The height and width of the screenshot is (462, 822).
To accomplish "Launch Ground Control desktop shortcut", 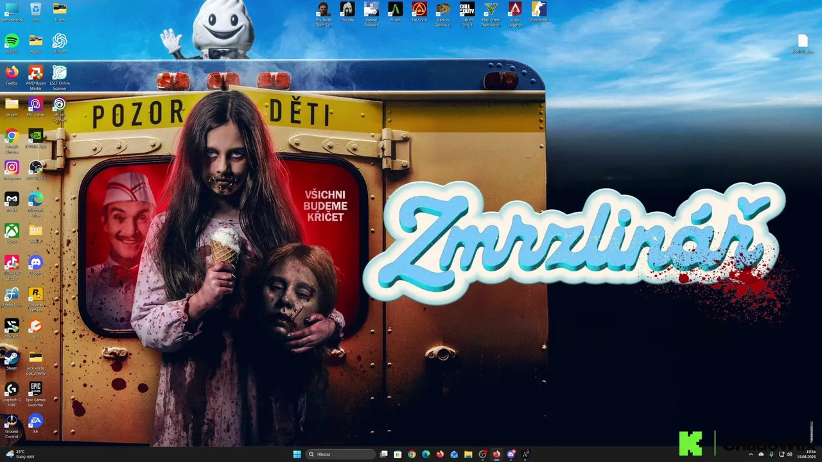I will (12, 425).
